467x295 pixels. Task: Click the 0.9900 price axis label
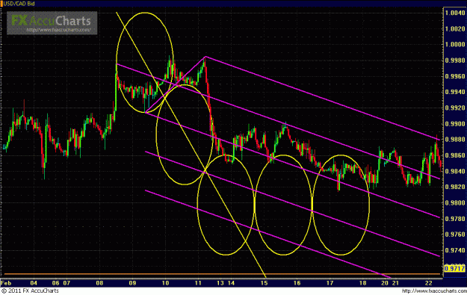(455, 124)
